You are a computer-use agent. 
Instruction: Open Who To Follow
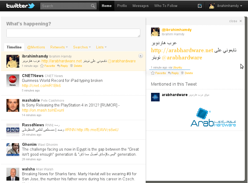[x=166, y=6]
